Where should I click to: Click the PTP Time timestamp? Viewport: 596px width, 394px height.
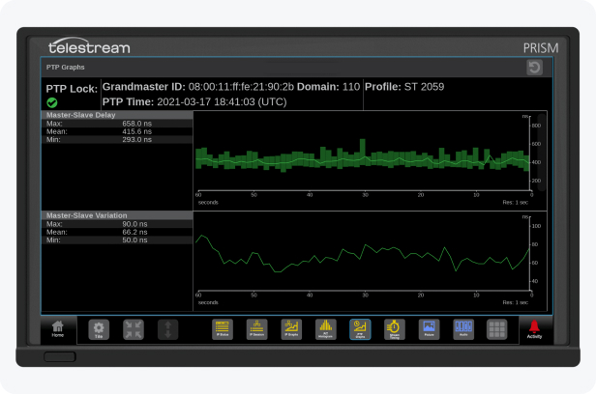[222, 102]
